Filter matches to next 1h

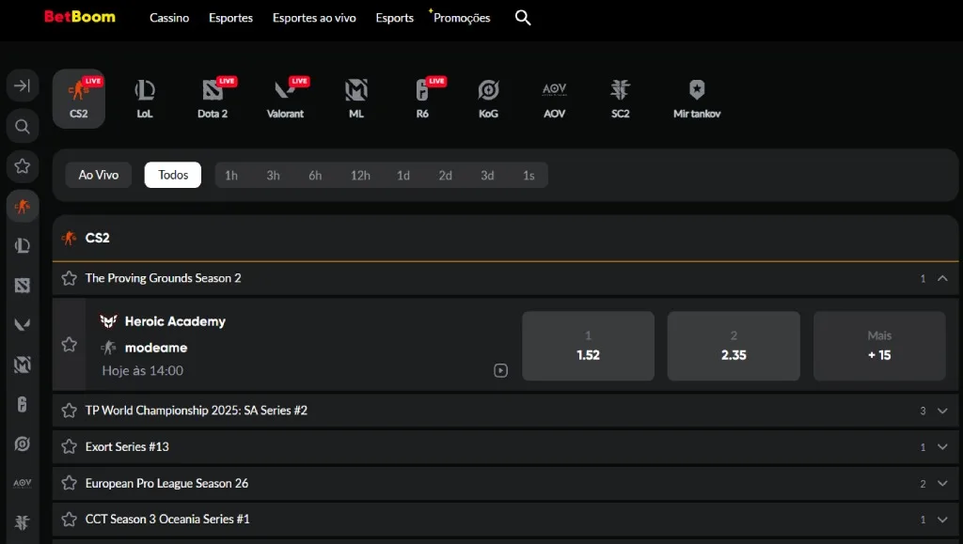pos(231,176)
